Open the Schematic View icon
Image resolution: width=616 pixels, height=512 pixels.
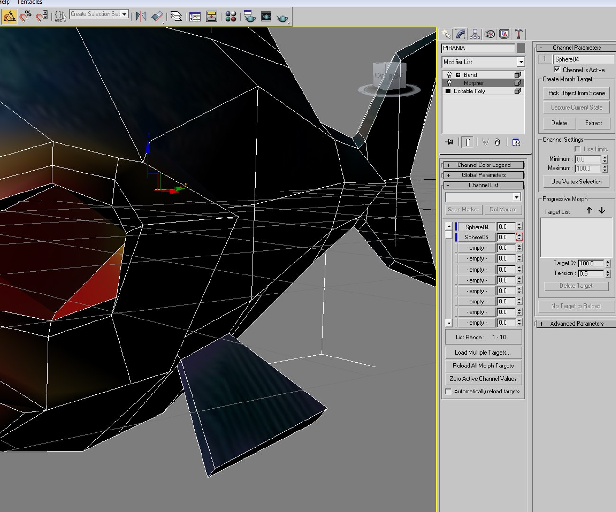click(211, 17)
